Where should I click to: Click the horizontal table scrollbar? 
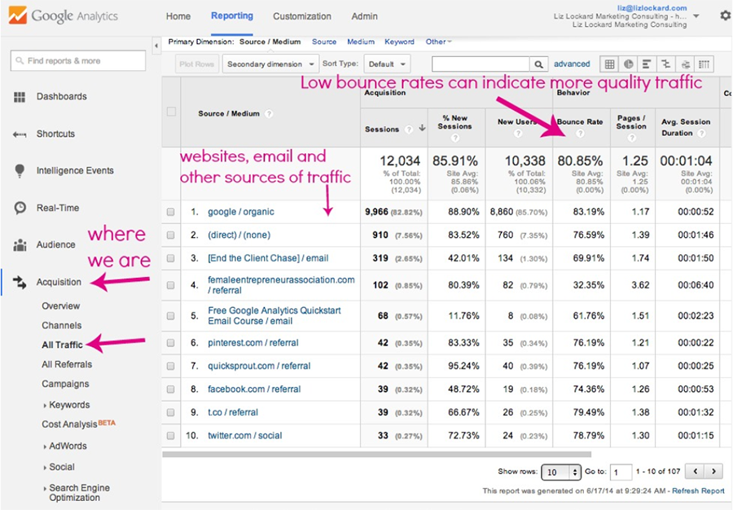(376, 454)
